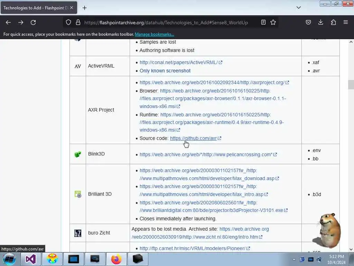Click the page scrollbar thumb

(x=351, y=85)
